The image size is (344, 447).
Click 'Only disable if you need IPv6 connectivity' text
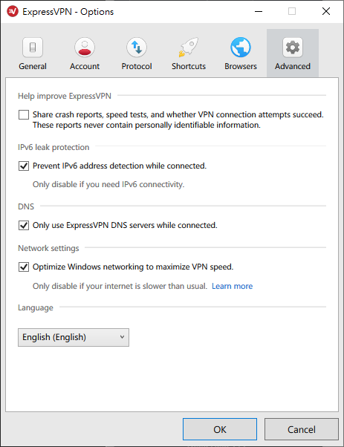pos(108,184)
